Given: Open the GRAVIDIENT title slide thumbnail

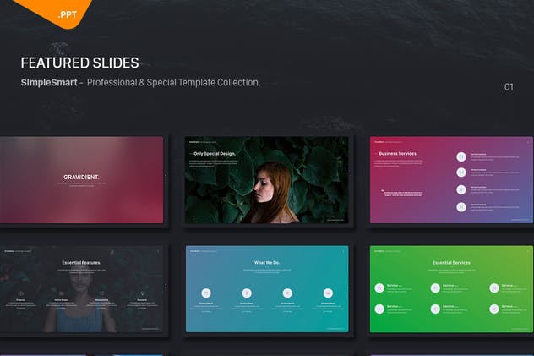Looking at the screenshot, I should coord(82,179).
